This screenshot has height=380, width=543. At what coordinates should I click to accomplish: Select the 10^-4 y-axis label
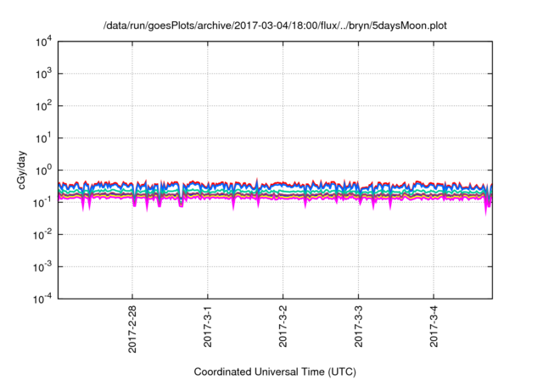(42, 299)
